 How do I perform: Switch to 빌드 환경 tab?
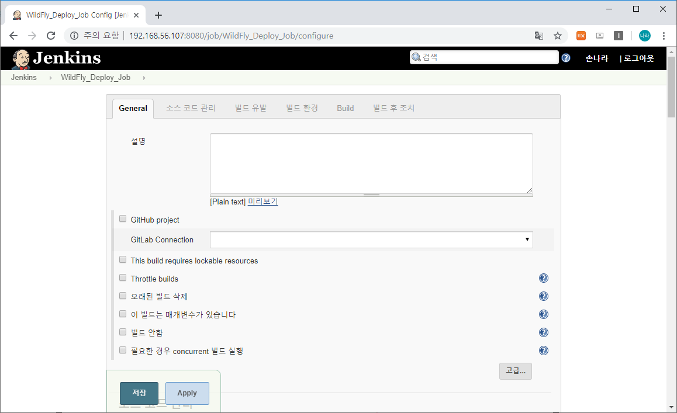302,108
